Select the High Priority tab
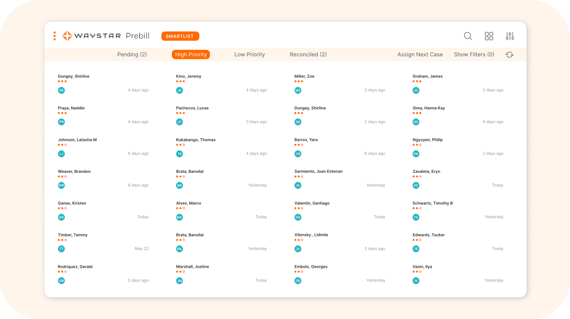Viewport: 570px width, 319px height. coord(191,55)
